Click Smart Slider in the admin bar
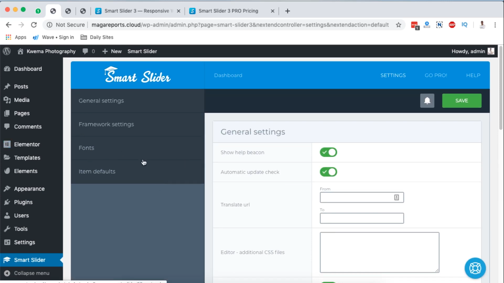 click(142, 51)
